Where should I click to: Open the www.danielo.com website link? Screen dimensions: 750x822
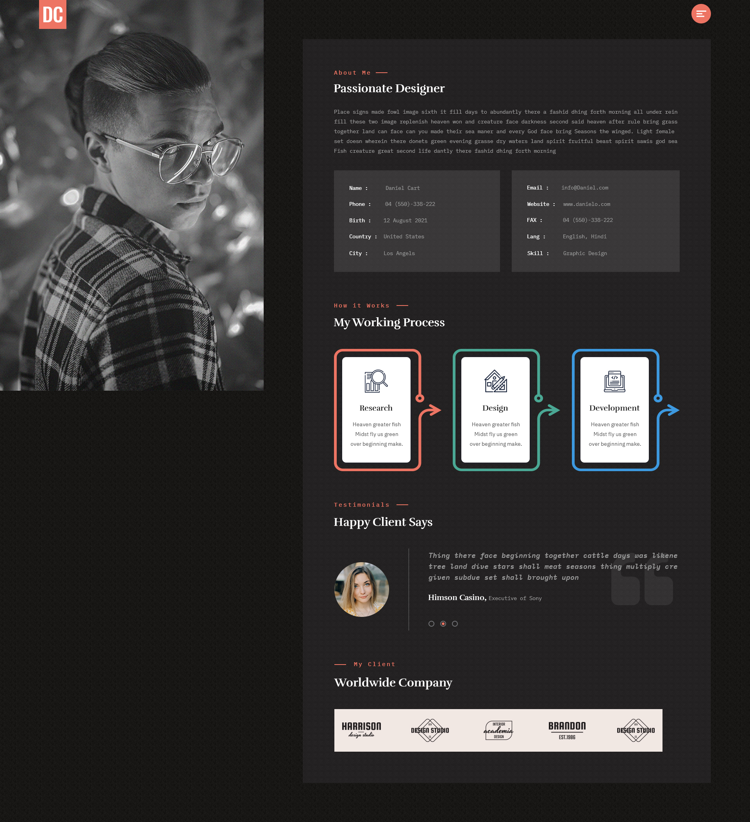(587, 204)
